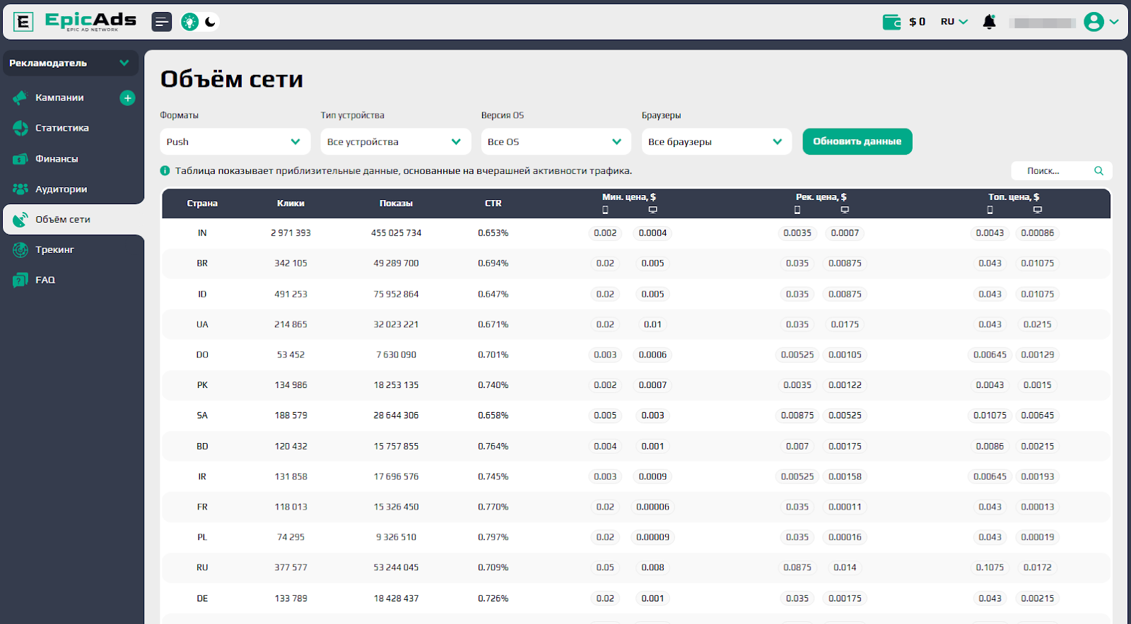1131x624 pixels.
Task: Open notifications bell
Action: (x=990, y=22)
